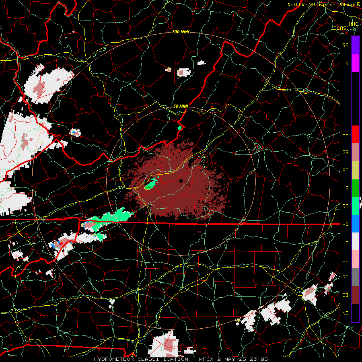Pick the olive-yellow BD legend swatch
Screen dimensions: 362x362
click(x=355, y=171)
